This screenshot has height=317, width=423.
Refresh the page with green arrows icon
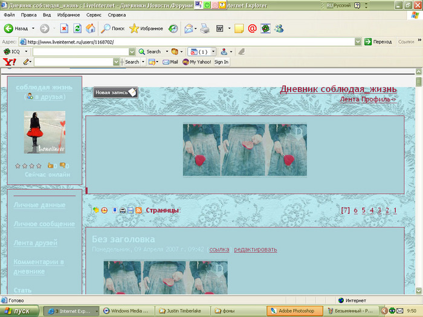(x=77, y=28)
